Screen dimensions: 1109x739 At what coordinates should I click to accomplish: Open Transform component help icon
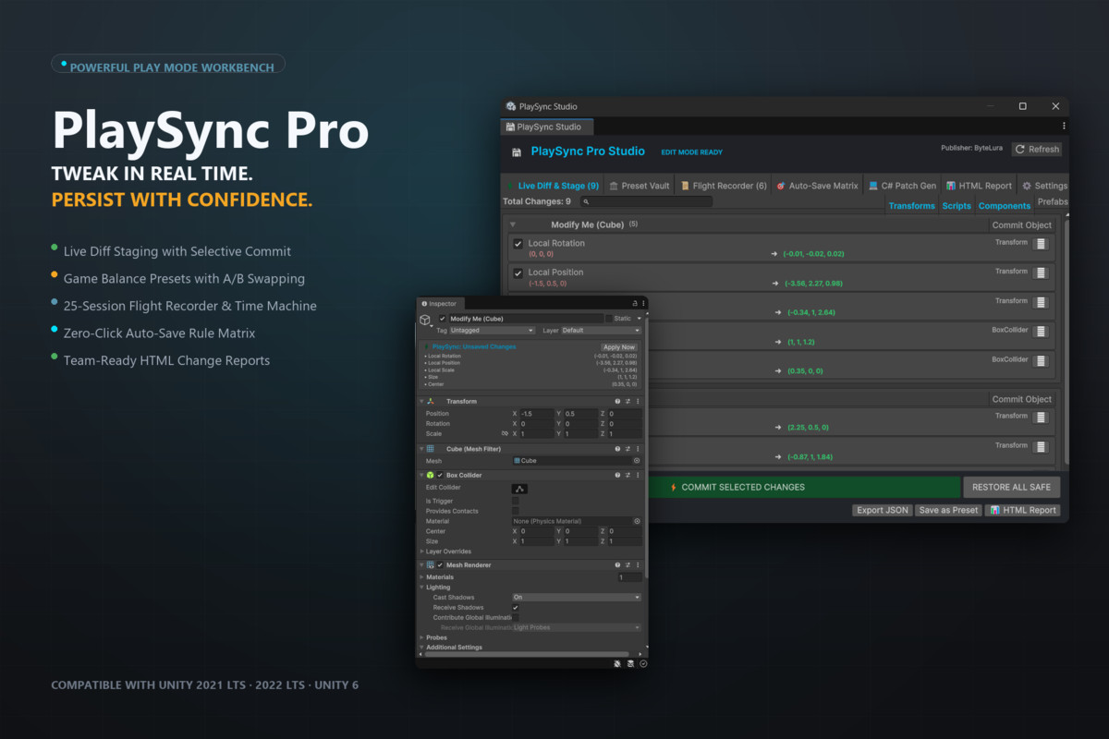click(x=617, y=402)
